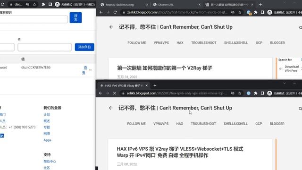
Task: Bookmark the page in left window star icon
Action: 34,4
